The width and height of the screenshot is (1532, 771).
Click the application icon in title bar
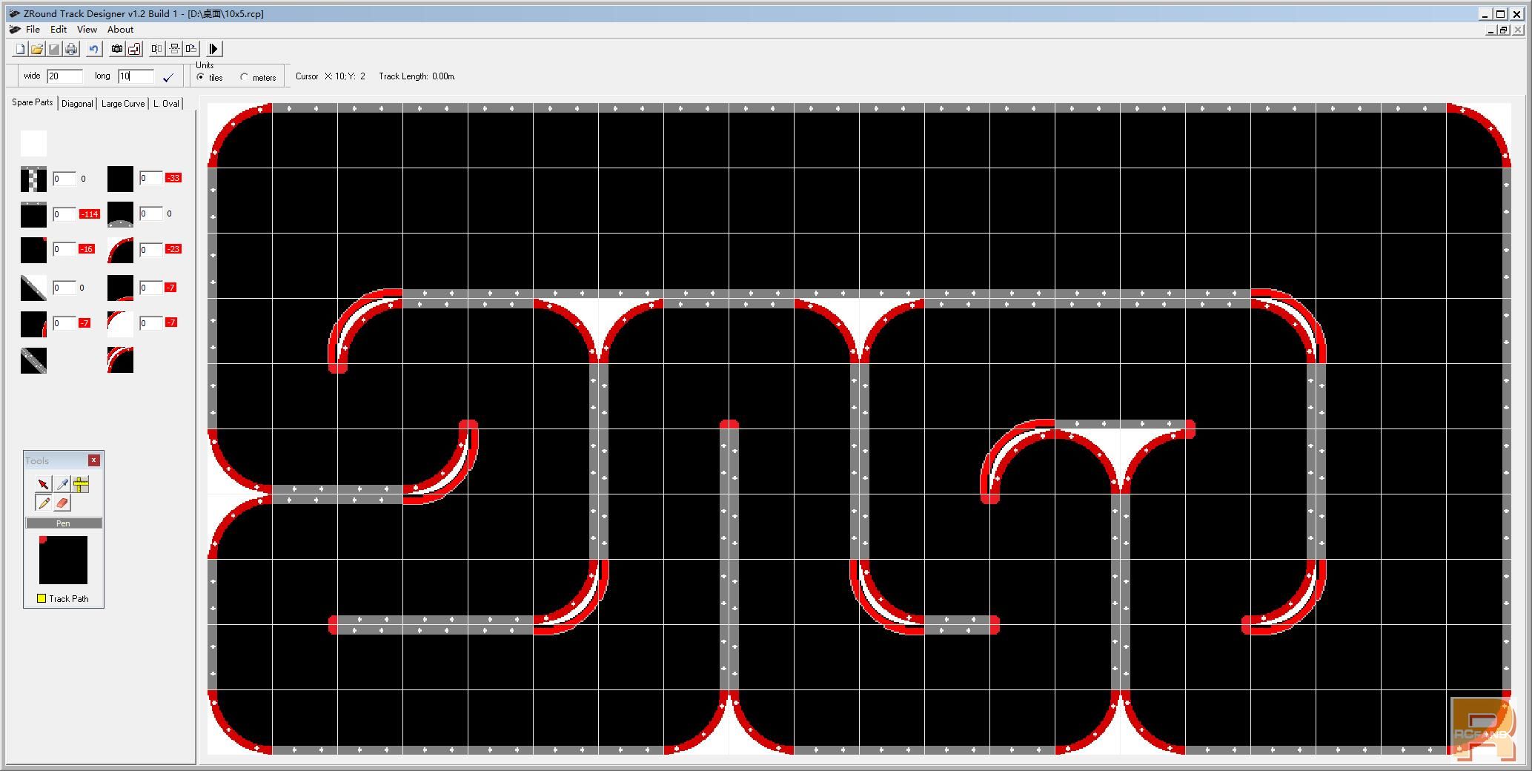coord(14,13)
